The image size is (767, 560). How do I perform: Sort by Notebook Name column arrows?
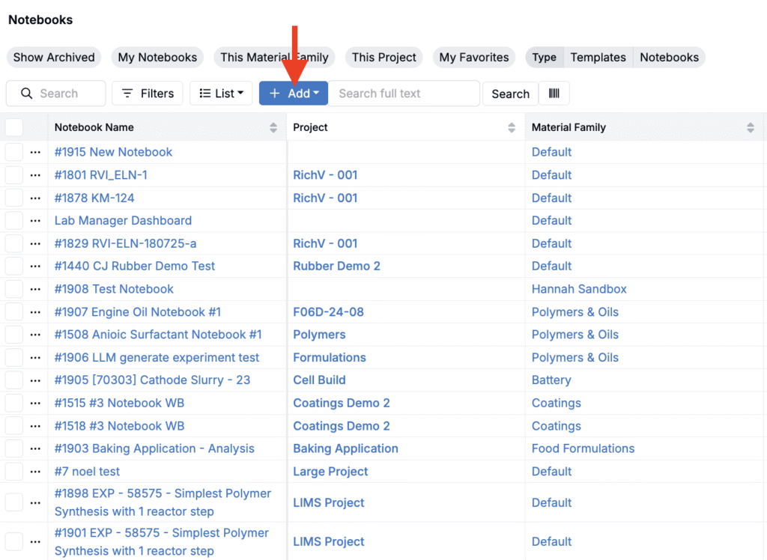[273, 128]
